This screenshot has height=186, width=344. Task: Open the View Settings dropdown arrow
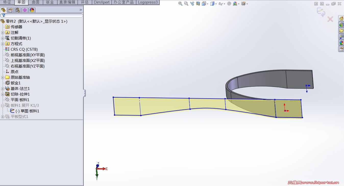(x=247, y=4)
